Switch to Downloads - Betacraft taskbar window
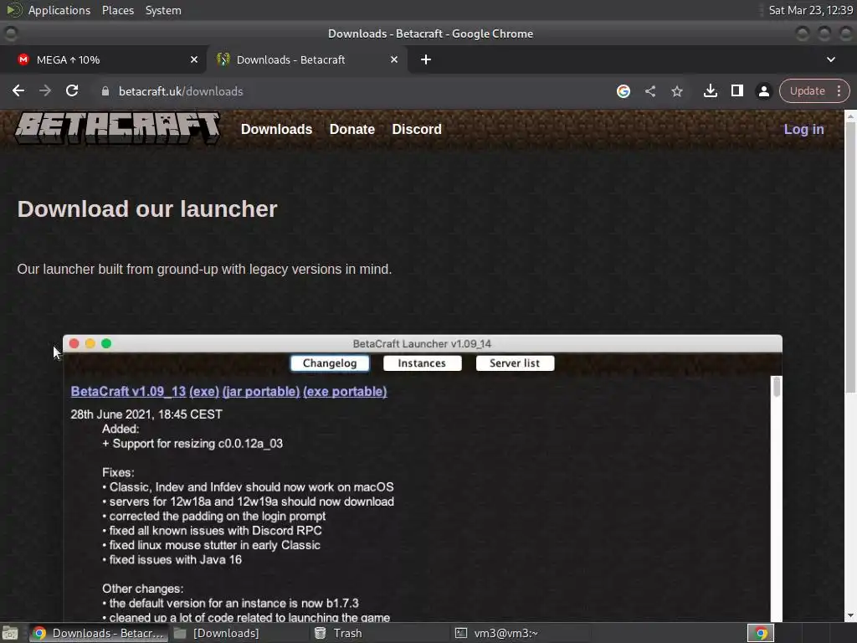Screen dimensions: 857x643 coord(99,633)
